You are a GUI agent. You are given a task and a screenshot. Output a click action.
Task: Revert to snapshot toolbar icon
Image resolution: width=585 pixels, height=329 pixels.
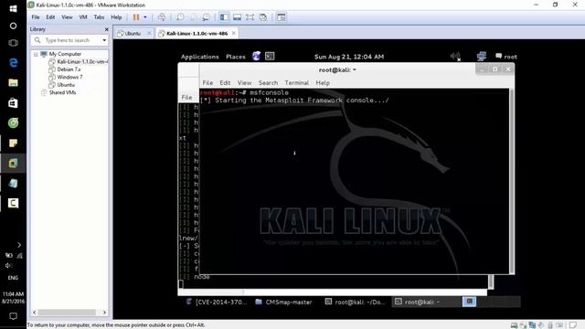[x=193, y=17]
